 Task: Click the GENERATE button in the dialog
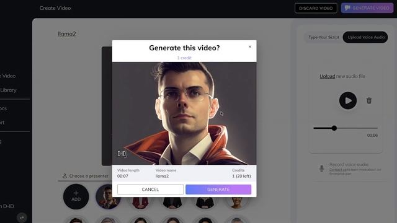pyautogui.click(x=218, y=190)
